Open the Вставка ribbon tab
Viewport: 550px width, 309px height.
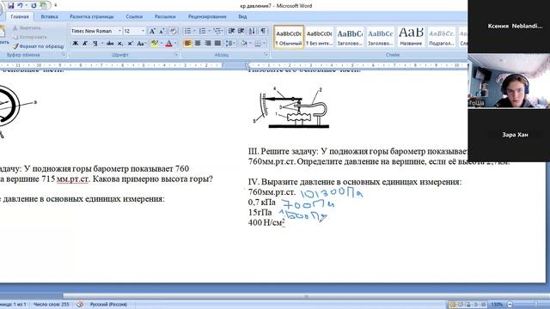[x=50, y=16]
